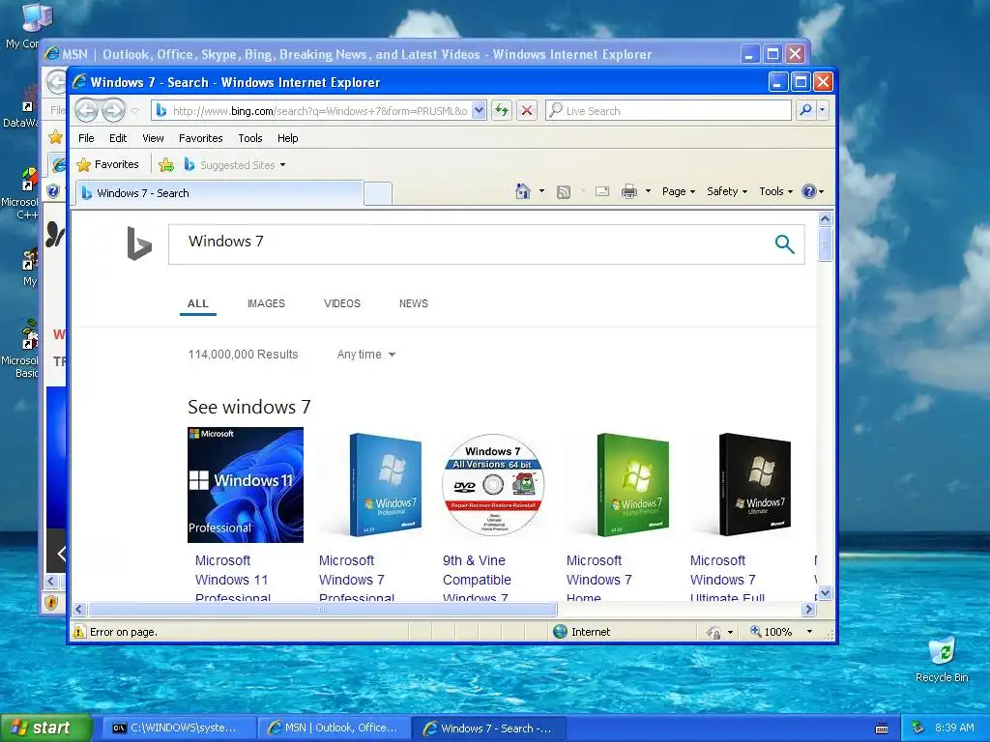The image size is (990, 742).
Task: Open the View menu
Action: point(153,138)
